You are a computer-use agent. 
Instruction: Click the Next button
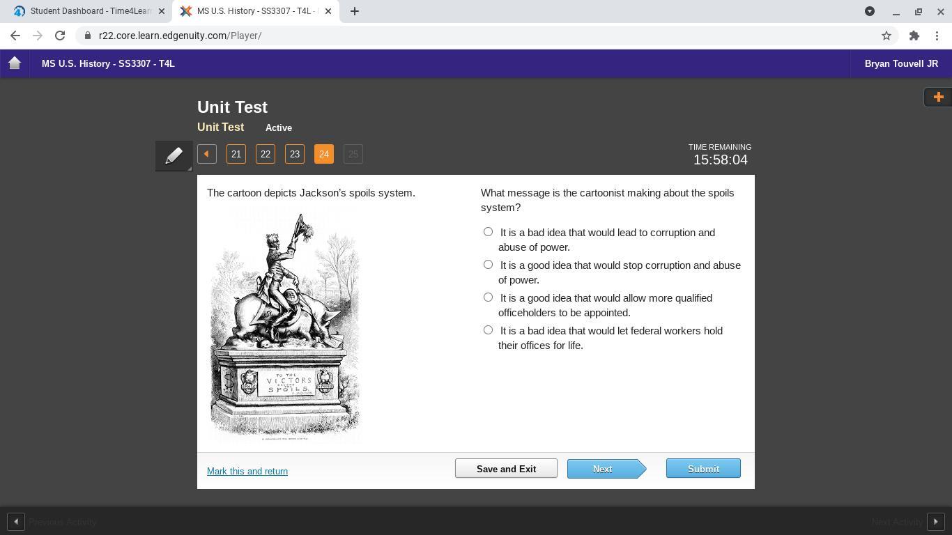(606, 469)
